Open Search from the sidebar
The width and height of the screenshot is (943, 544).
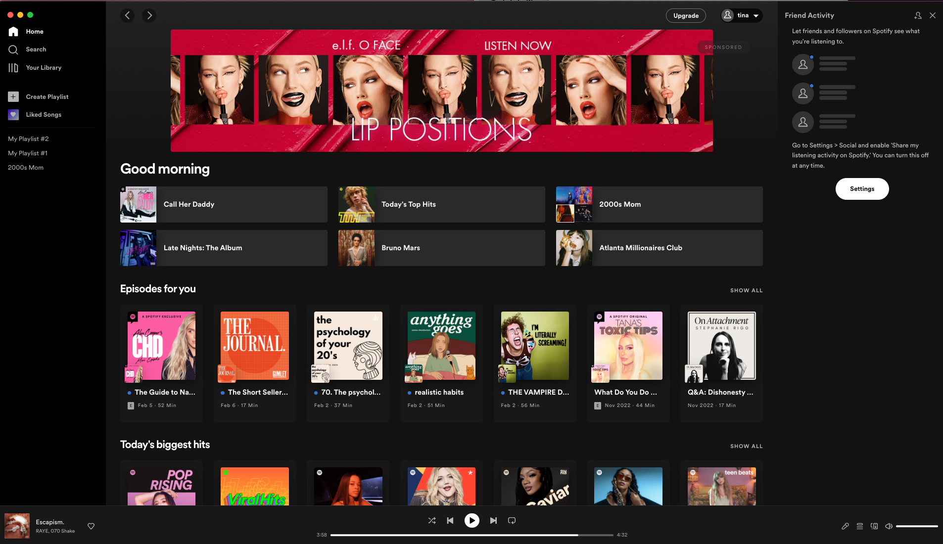[27, 49]
